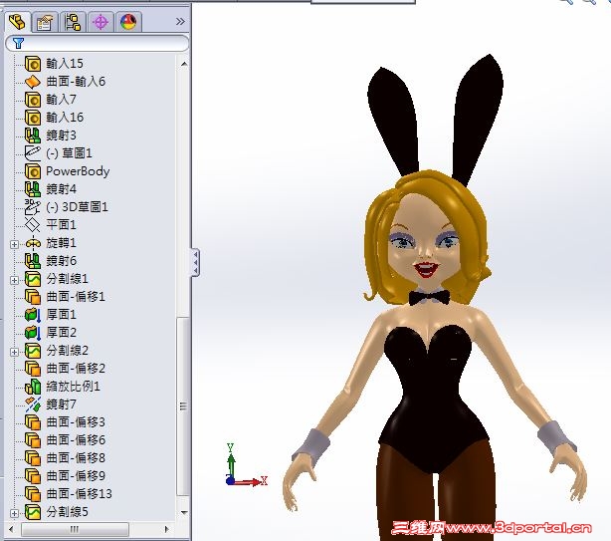Screen dimensions: 611x541
Task: Expand the 分割線1 tree node
Action: (x=14, y=280)
